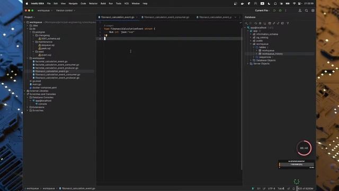Open factorial_calculation_event_producer.go file
This screenshot has width=339, height=191.
(55, 68)
